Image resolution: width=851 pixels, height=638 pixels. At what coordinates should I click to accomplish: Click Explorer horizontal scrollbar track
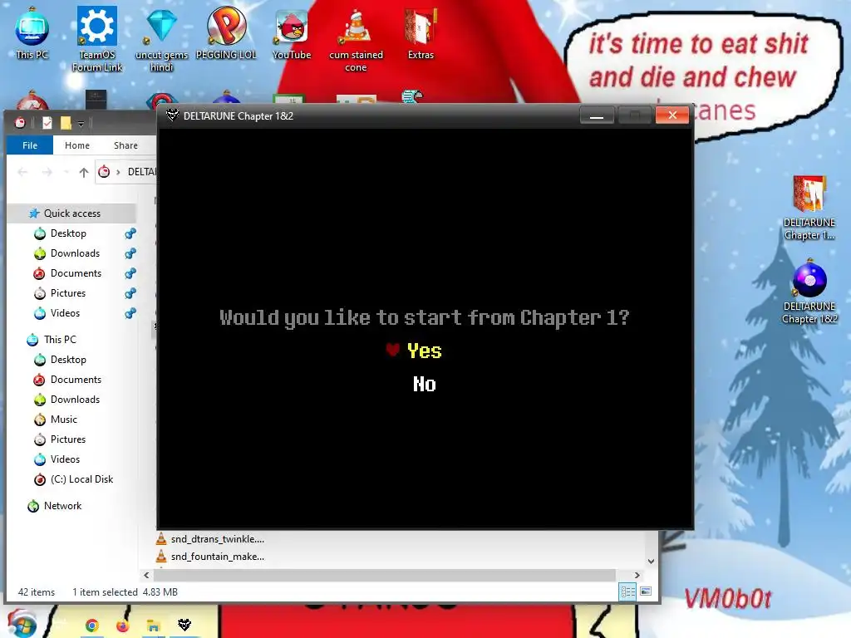pos(384,575)
